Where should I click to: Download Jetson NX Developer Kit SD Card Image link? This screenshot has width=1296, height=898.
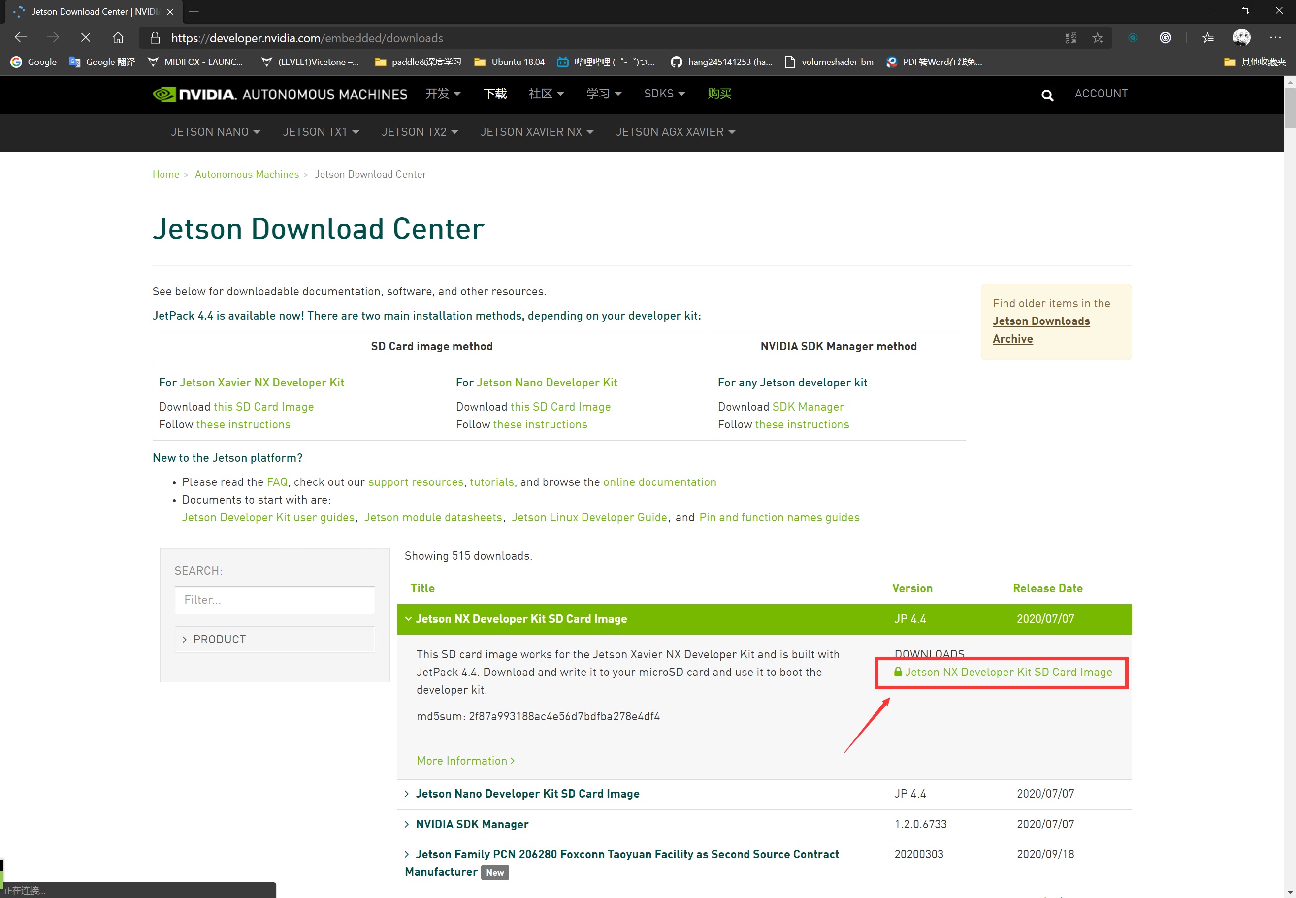point(1008,672)
